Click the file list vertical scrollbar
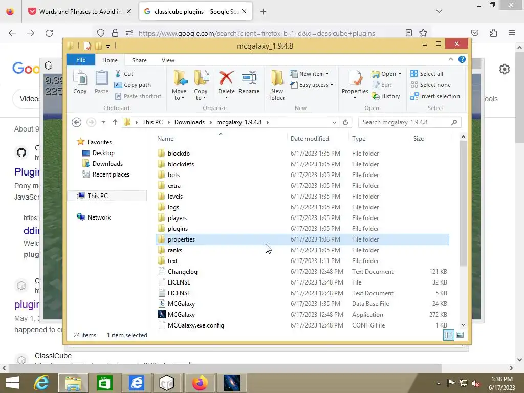The width and height of the screenshot is (524, 393). pyautogui.click(x=463, y=204)
